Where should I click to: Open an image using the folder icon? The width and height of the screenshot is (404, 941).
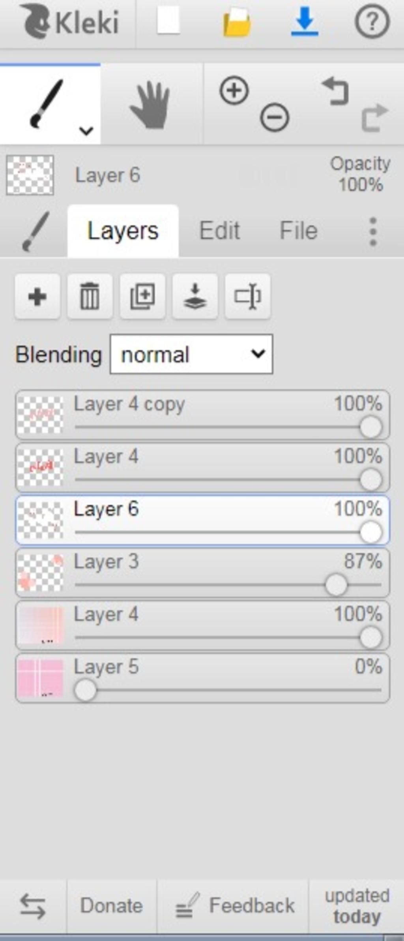coord(237,23)
